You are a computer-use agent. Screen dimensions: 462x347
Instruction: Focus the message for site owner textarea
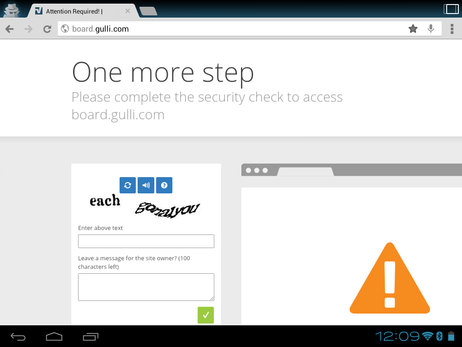(146, 287)
